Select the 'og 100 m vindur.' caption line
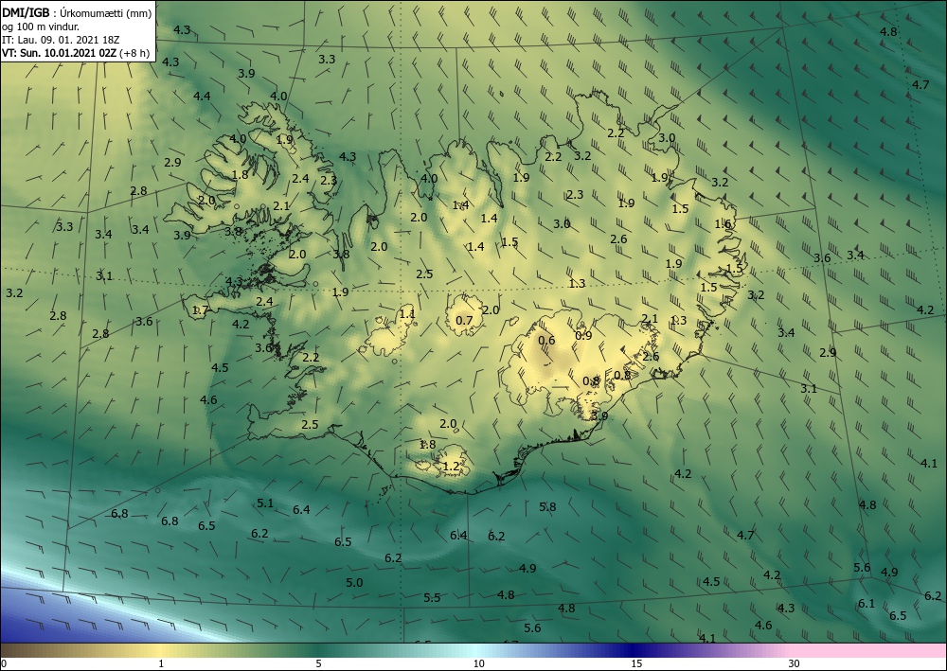 (41, 26)
